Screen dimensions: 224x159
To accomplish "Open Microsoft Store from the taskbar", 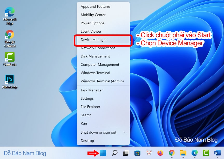I will pos(137,153).
